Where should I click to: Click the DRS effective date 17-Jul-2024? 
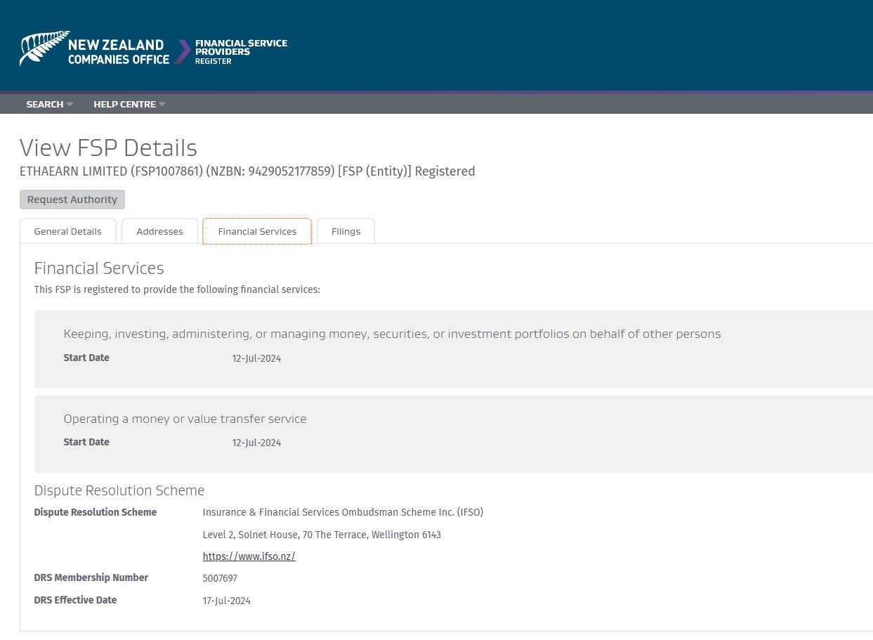click(226, 601)
